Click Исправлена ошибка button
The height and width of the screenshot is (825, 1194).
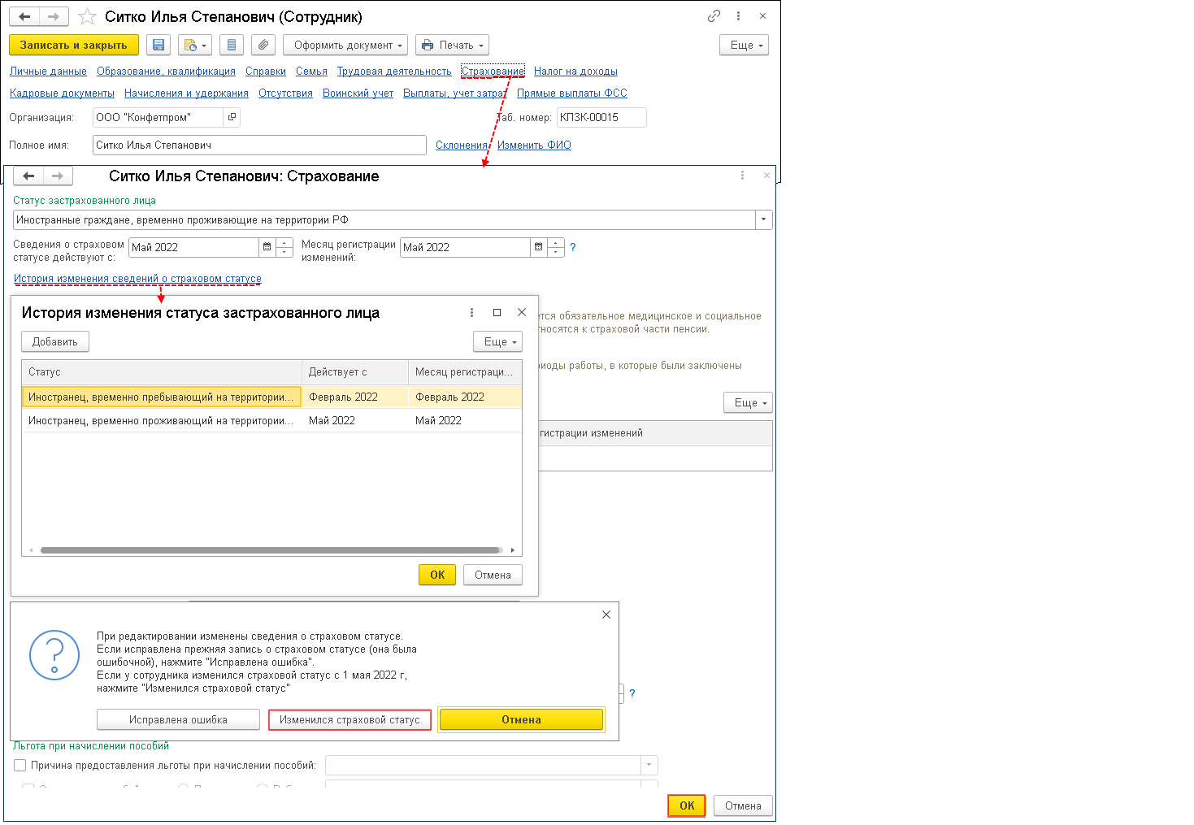tap(178, 719)
